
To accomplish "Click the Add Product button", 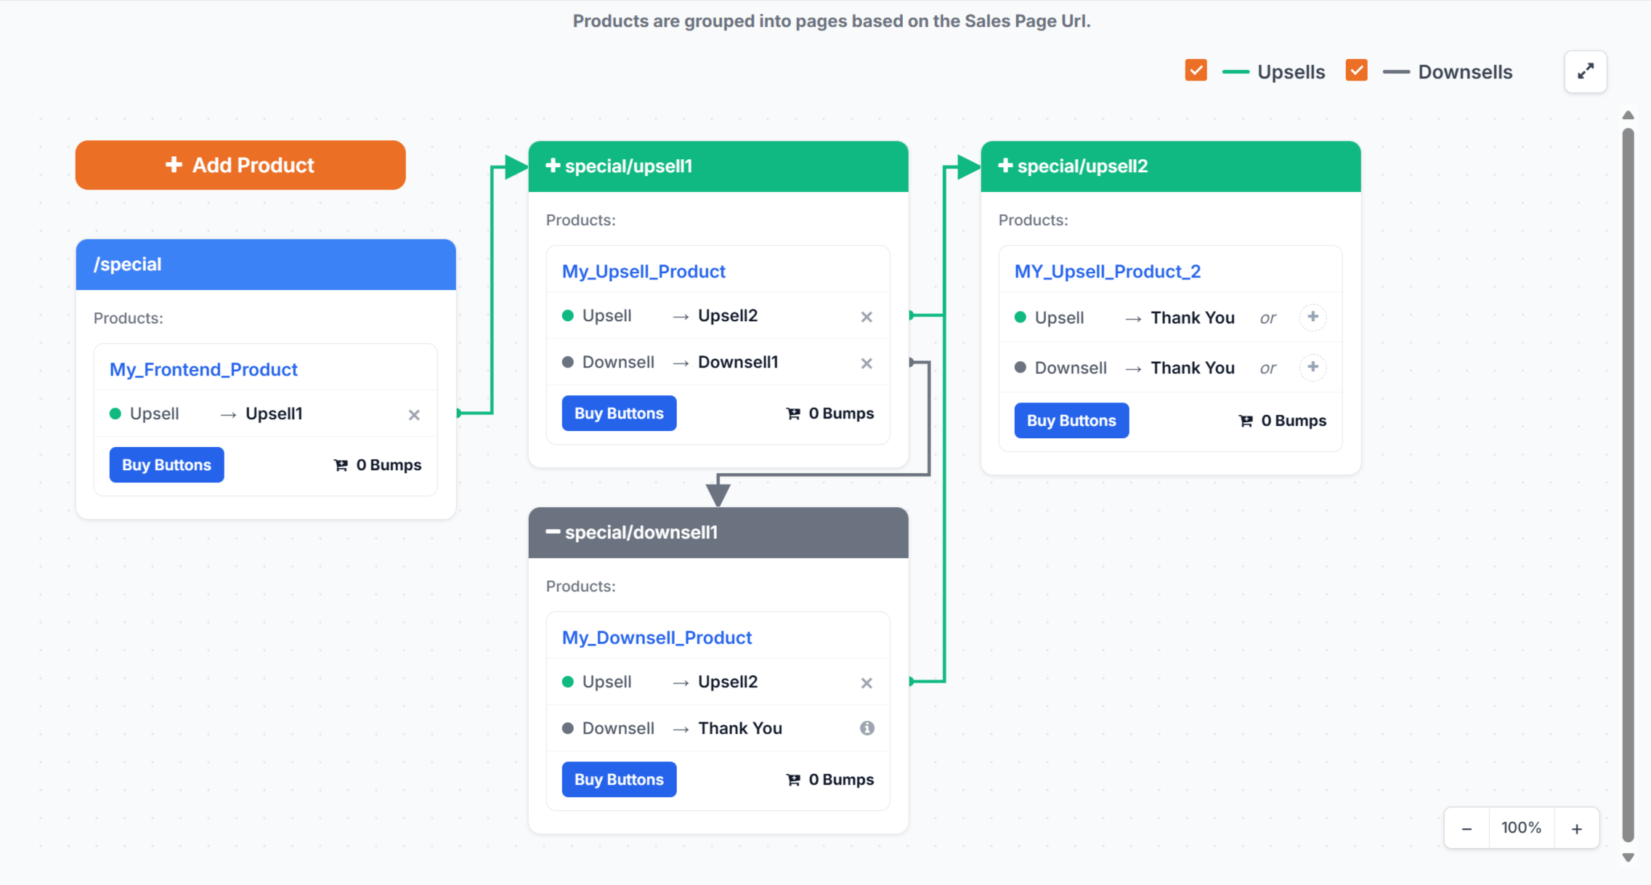I will 240,165.
